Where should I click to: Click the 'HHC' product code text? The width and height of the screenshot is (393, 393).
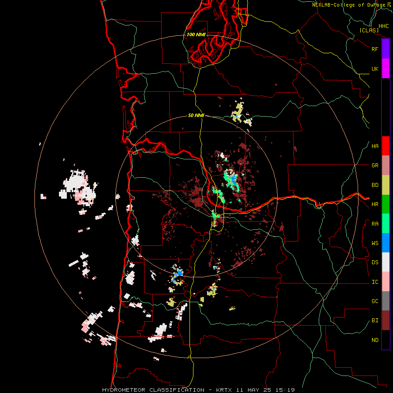click(x=383, y=26)
